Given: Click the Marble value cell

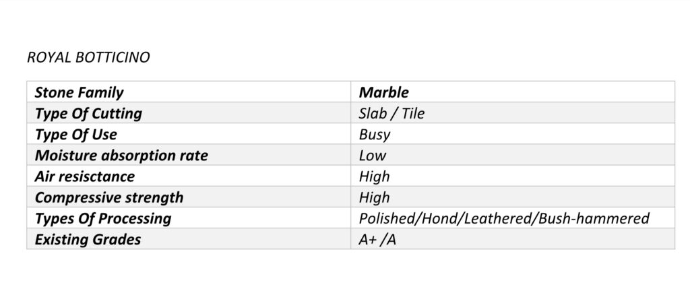Looking at the screenshot, I should tap(383, 92).
